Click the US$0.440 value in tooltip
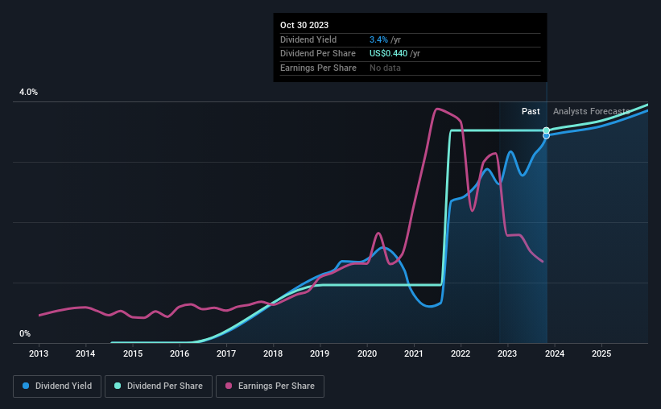 (388, 54)
